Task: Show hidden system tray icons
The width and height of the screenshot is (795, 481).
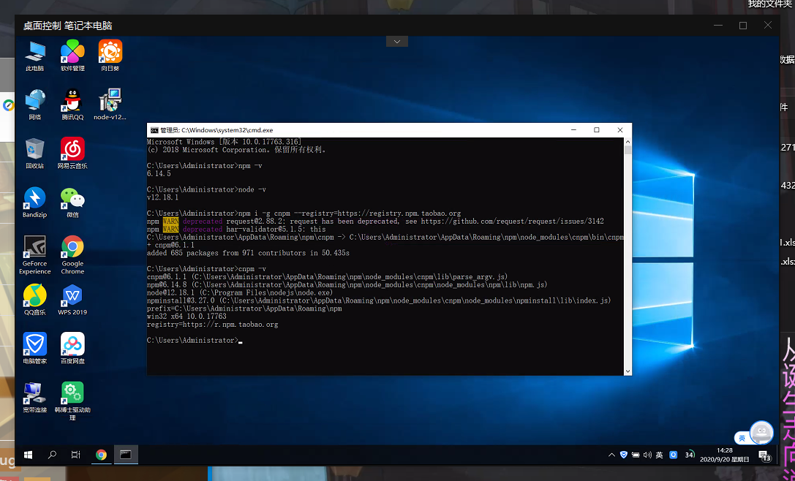Action: (x=611, y=455)
